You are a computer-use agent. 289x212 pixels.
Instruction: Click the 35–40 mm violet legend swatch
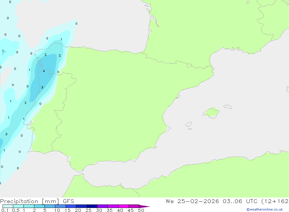coord(113,206)
